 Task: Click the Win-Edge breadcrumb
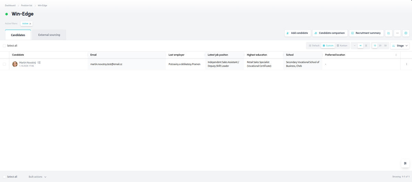click(x=43, y=6)
